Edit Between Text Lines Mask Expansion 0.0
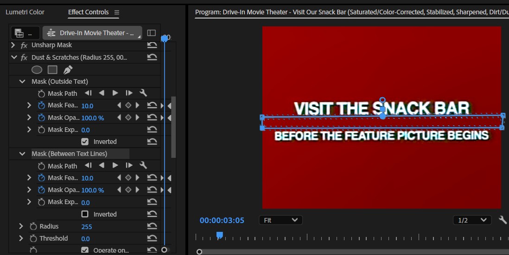Viewport: 509px width, 255px height. [x=85, y=203]
